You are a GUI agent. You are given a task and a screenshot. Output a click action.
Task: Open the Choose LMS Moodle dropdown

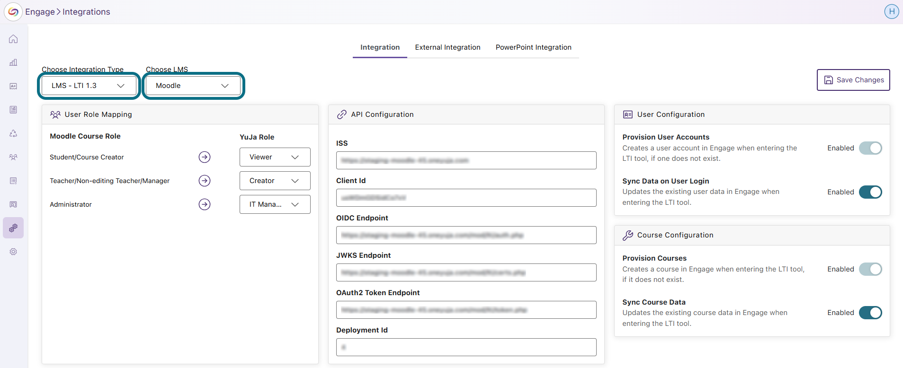coord(193,86)
